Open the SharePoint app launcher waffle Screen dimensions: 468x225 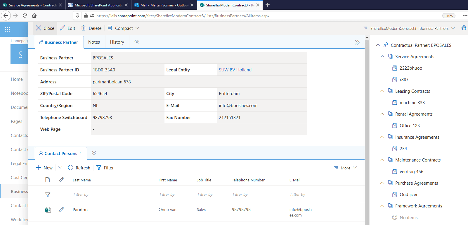[x=8, y=29]
